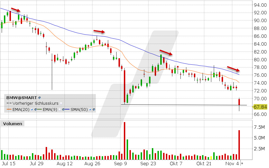Click the EMA(9) legend label

click(50, 109)
